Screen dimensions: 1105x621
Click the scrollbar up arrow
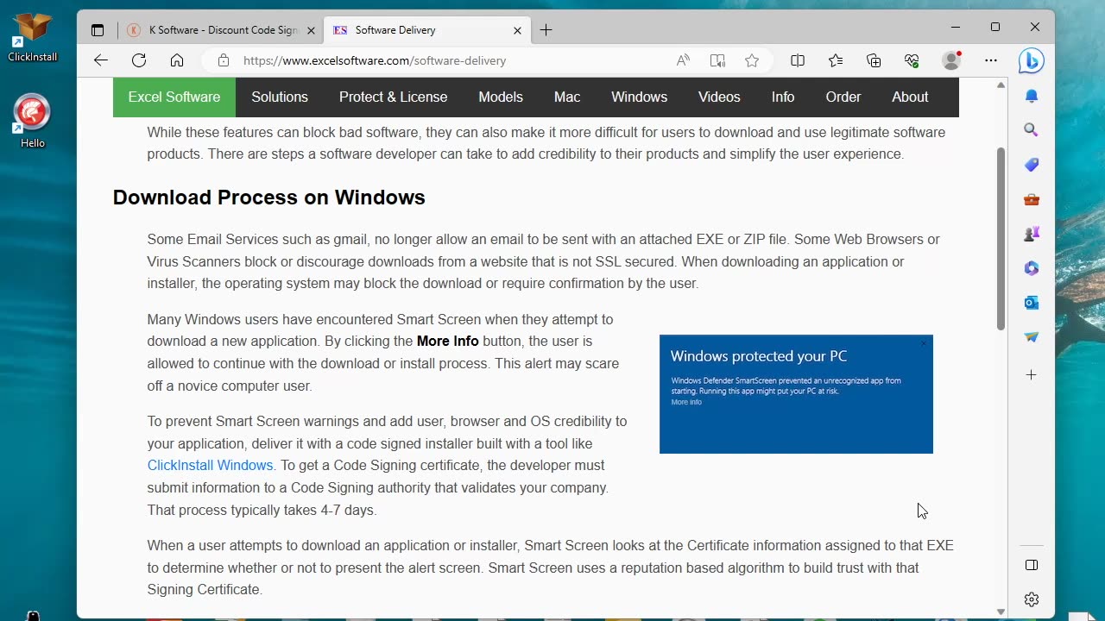coord(1001,85)
